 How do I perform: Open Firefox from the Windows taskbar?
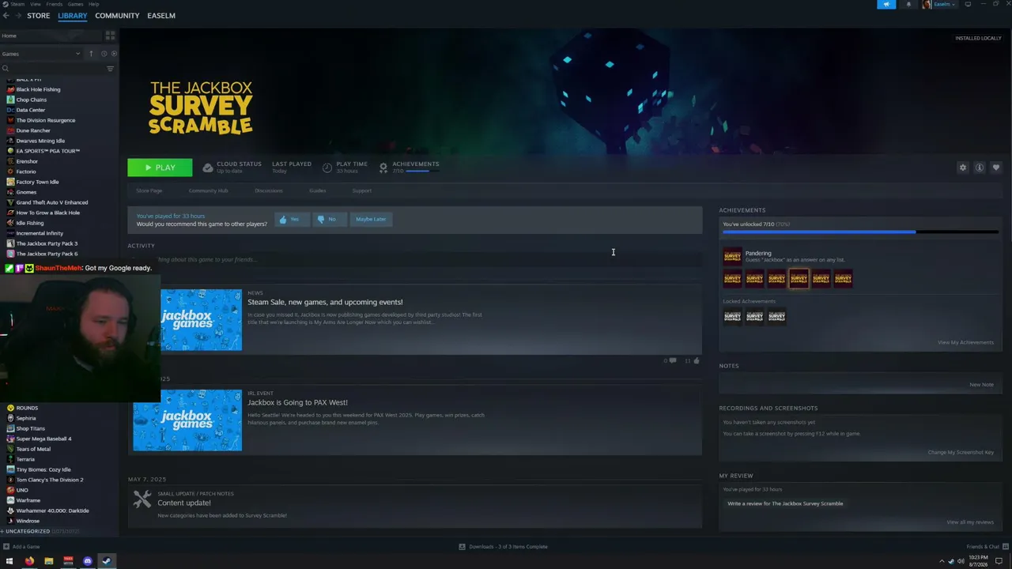tap(29, 561)
